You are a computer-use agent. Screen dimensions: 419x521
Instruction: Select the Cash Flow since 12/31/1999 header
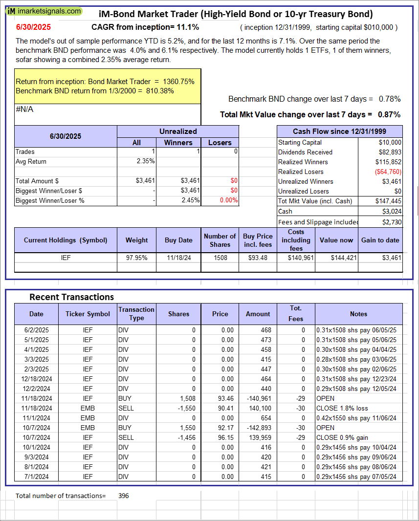pyautogui.click(x=340, y=131)
